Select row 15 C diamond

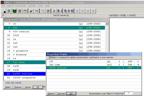(x=25, y=55)
